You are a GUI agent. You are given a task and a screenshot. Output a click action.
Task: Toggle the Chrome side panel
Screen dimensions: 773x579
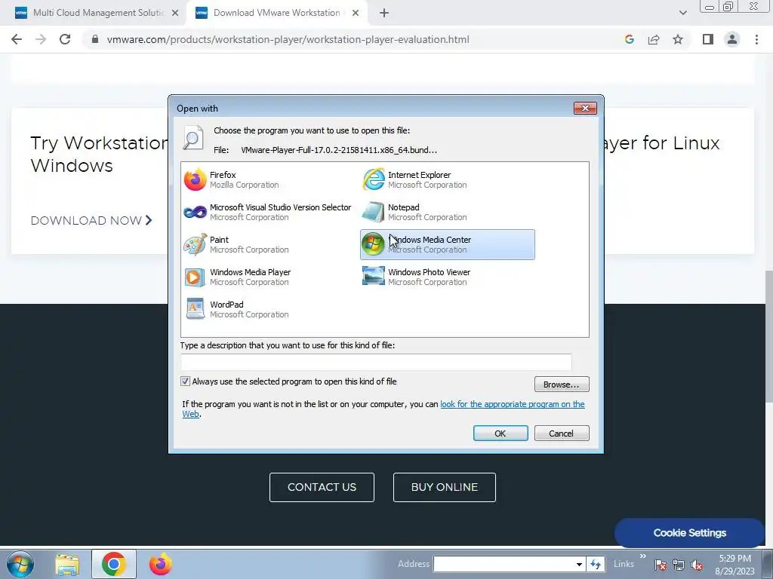tap(708, 39)
